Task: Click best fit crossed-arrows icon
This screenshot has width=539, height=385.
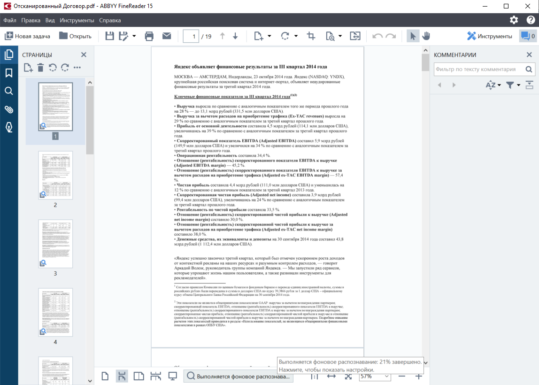Action: tap(348, 377)
